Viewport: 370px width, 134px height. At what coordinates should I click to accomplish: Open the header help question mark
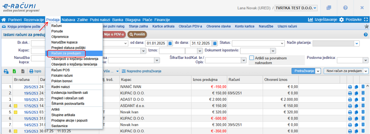coord(345,8)
